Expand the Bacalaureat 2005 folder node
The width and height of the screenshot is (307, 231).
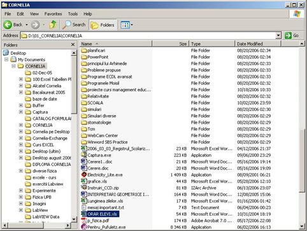tap(21, 92)
